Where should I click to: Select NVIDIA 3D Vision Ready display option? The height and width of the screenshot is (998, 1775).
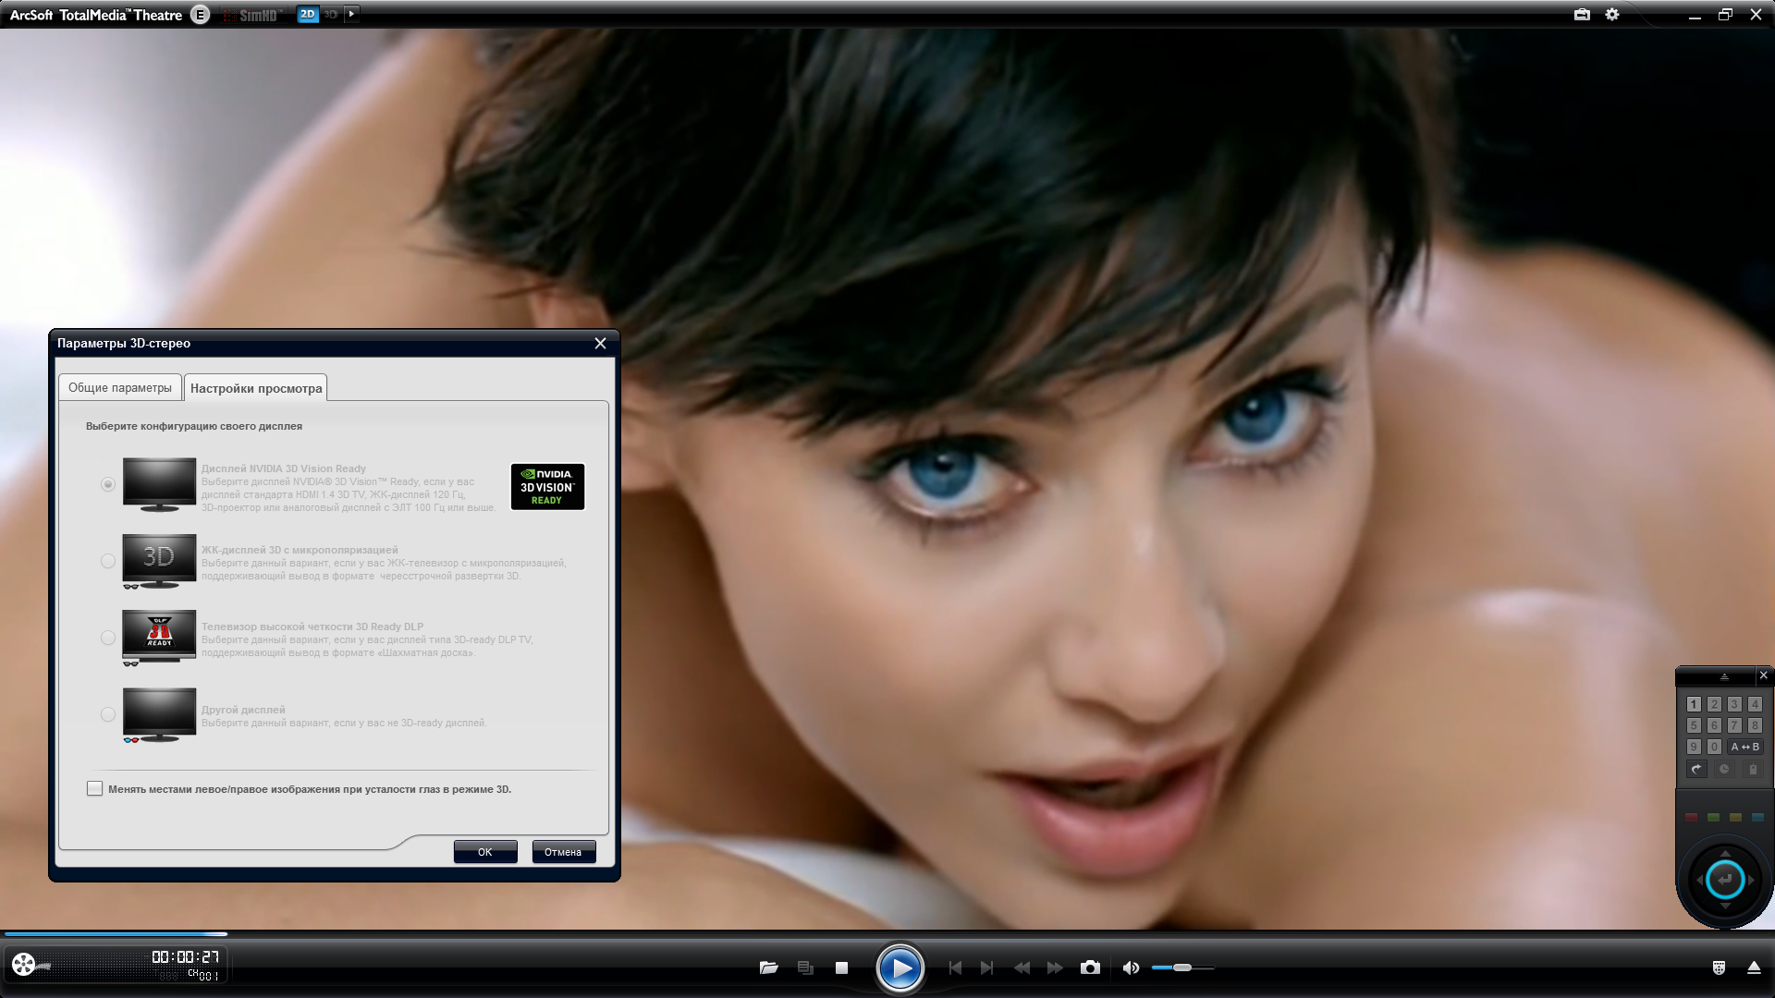[x=108, y=484]
